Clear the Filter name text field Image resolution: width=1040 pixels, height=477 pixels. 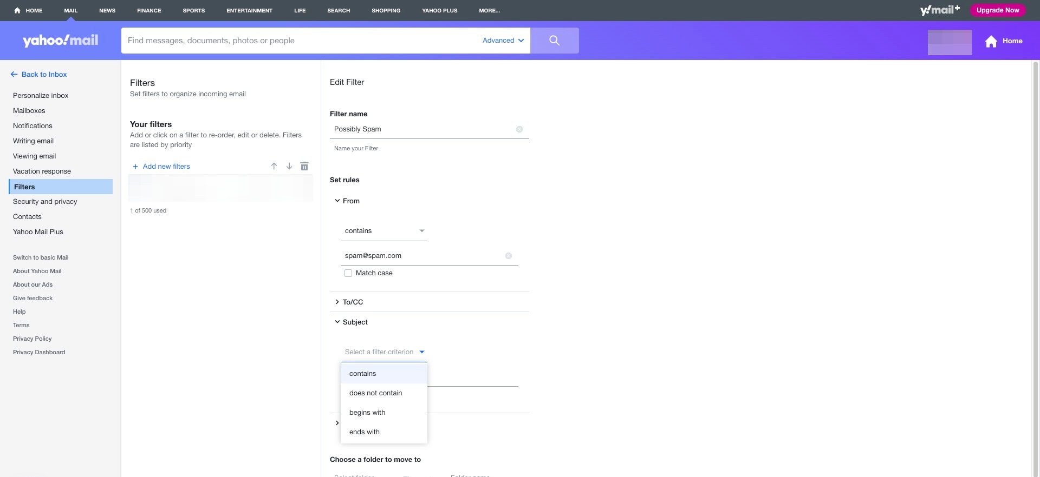(519, 129)
